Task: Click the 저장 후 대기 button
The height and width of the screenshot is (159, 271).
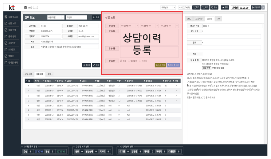Action: [173, 65]
